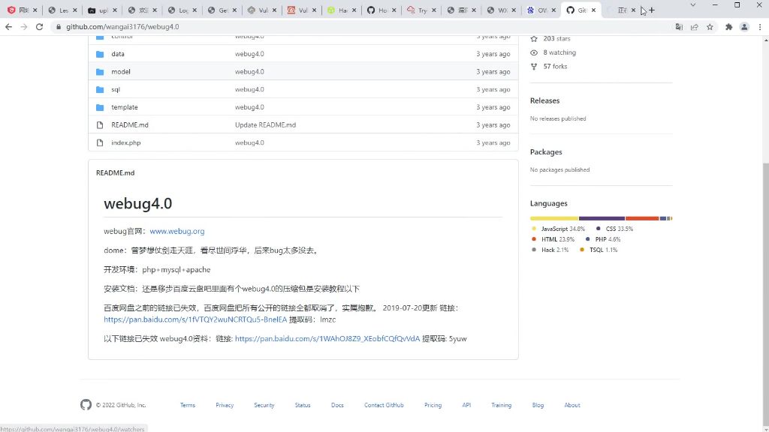769x432 pixels.
Task: Open the Terms footer link
Action: point(187,405)
